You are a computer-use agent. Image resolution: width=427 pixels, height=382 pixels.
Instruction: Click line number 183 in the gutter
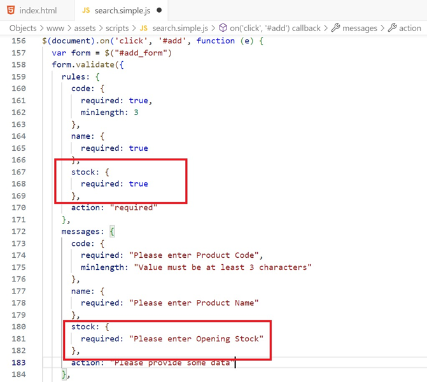(17, 362)
